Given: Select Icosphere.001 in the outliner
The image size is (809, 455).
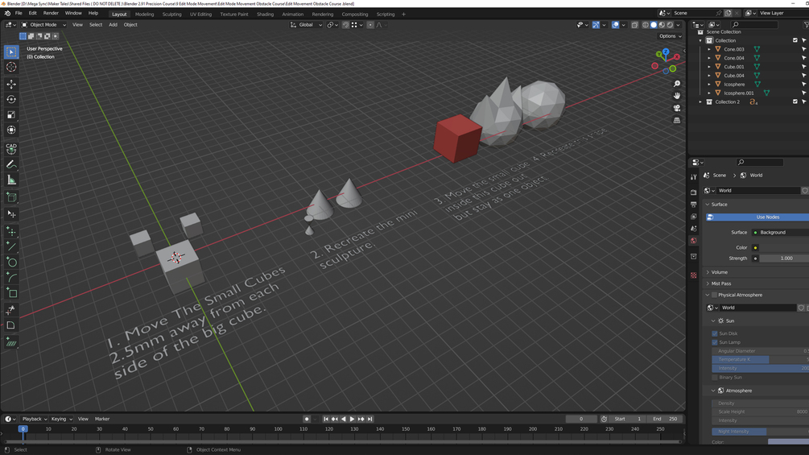Looking at the screenshot, I should coord(739,93).
